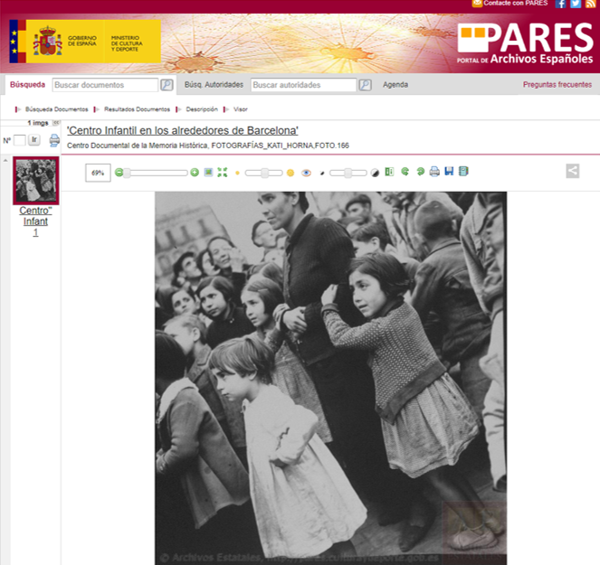Click the '1 imgs' count label
The width and height of the screenshot is (600, 565).
coord(38,123)
